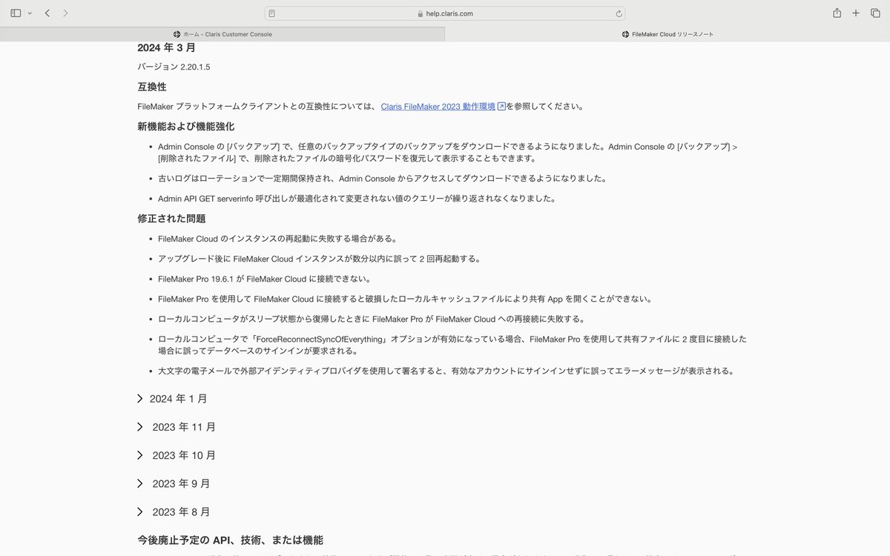Open a new tab with the plus icon
890x556 pixels.
click(x=854, y=13)
